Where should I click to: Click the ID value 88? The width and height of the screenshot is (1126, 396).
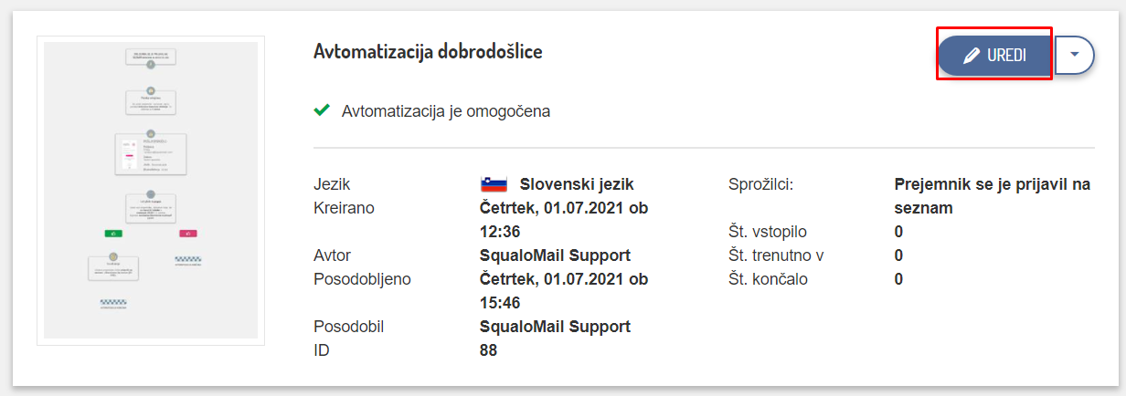pos(488,350)
